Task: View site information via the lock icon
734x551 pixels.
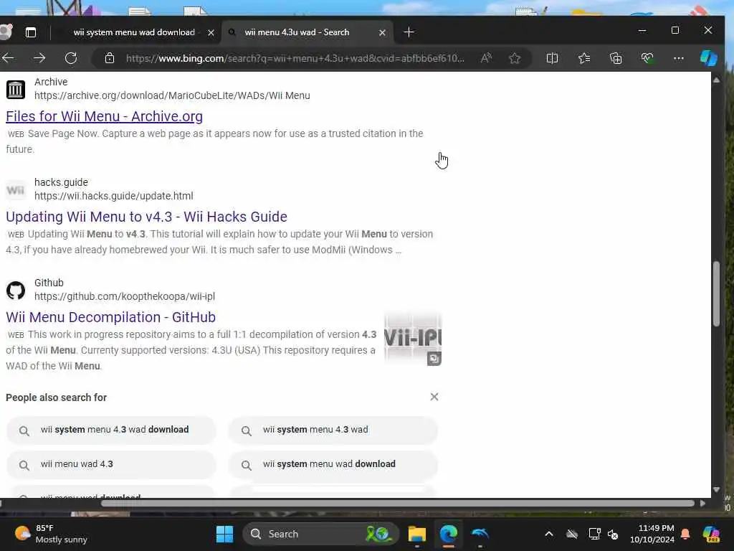Action: [110, 58]
